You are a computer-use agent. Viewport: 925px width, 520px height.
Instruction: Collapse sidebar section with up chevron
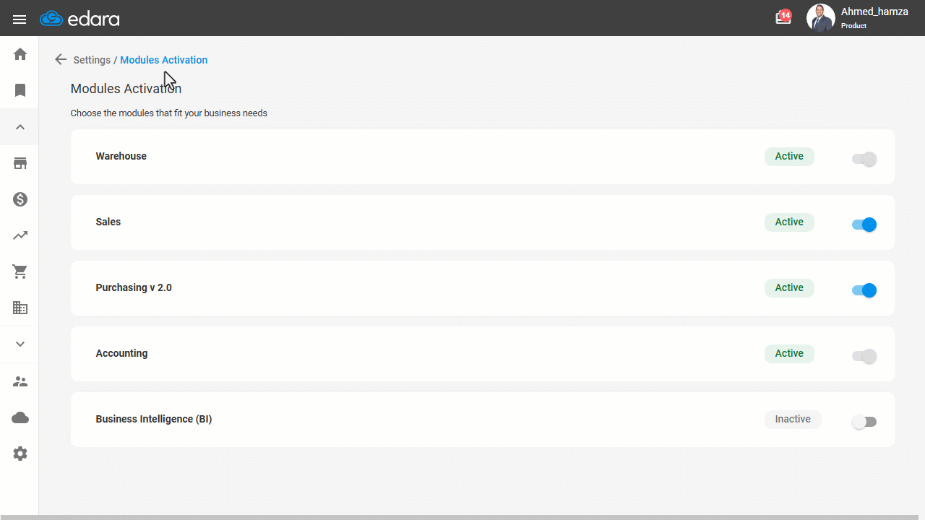20,127
